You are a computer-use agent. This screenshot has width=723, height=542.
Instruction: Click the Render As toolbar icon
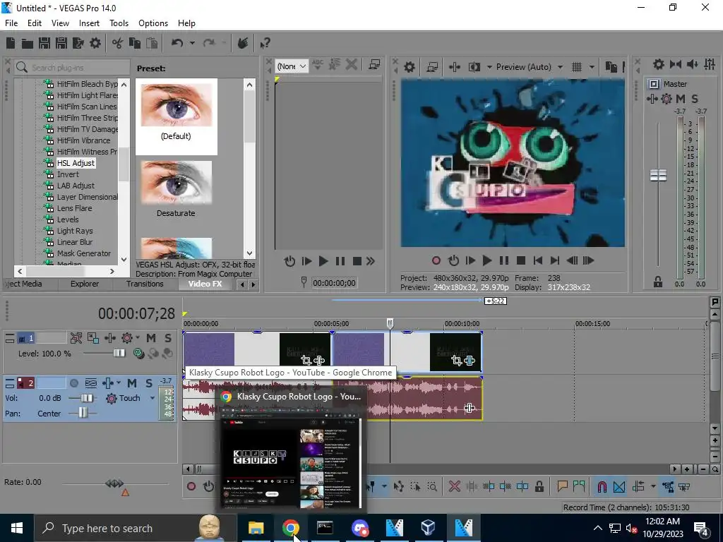click(78, 43)
